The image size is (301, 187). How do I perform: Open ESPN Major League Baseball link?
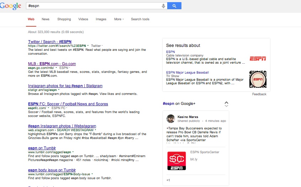click(x=188, y=73)
